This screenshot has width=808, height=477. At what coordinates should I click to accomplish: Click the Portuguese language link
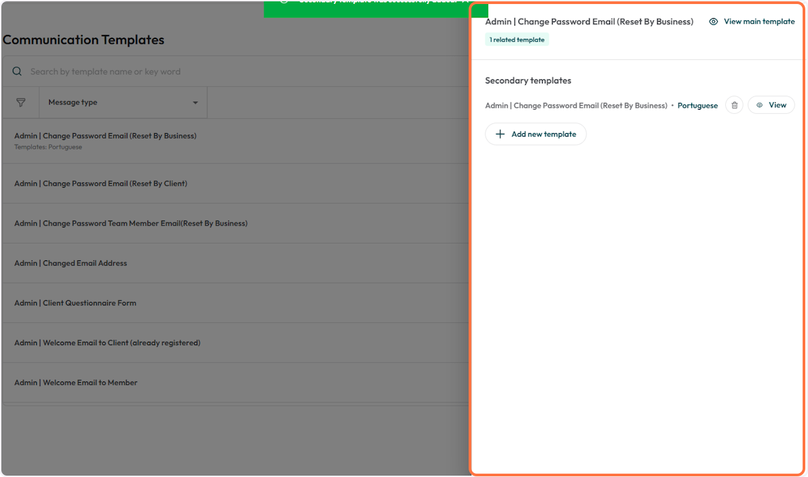point(697,106)
